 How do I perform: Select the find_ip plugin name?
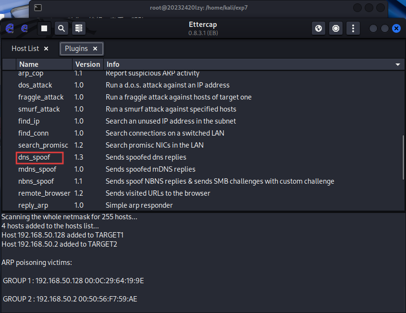click(29, 121)
